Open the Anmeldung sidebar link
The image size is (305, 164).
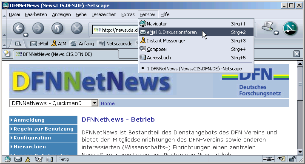point(43,120)
